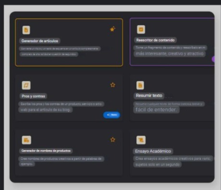Viewport: 221px width, 190px height.
Task: Favorite the Pros y contras card
Action: 113,85
